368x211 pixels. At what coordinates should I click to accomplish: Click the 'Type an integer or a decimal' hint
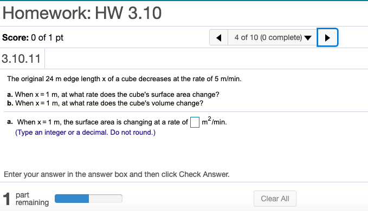85,133
